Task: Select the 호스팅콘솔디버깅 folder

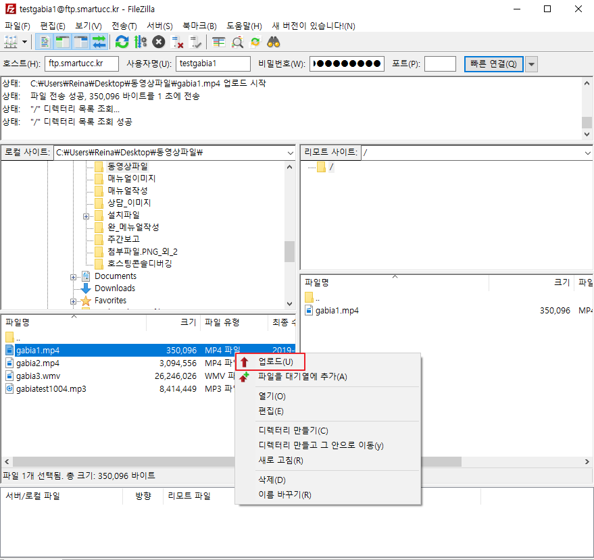Action: click(140, 263)
